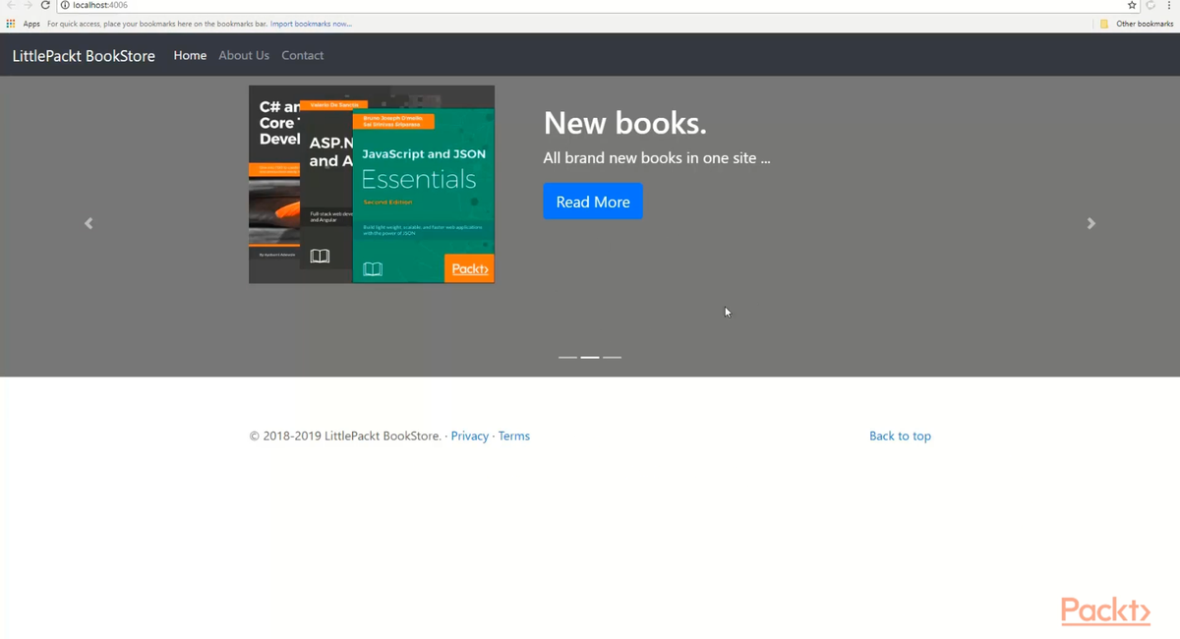
Task: Open the Apps grid shortcut icon
Action: coord(11,24)
